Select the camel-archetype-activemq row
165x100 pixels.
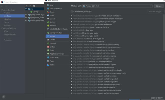96,44
